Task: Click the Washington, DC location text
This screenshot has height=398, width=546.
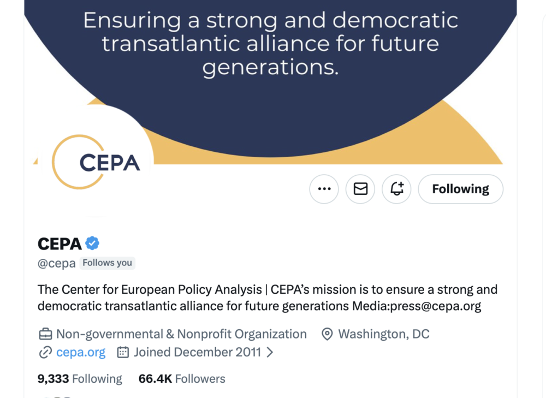Action: pyautogui.click(x=384, y=334)
